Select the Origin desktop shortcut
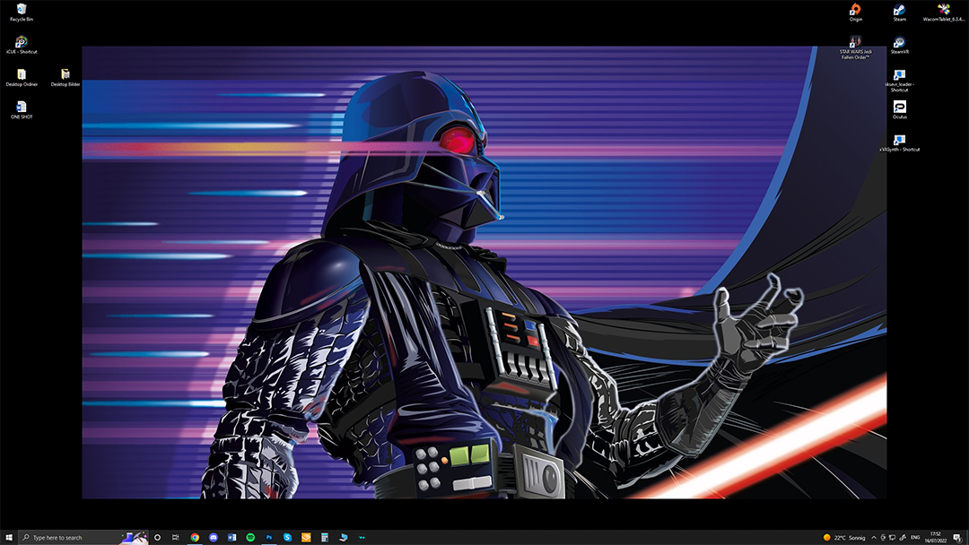This screenshot has height=545, width=969. pos(855,13)
